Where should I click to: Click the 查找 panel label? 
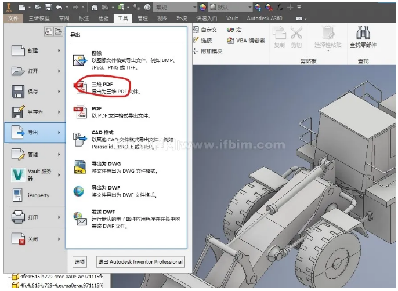click(363, 61)
